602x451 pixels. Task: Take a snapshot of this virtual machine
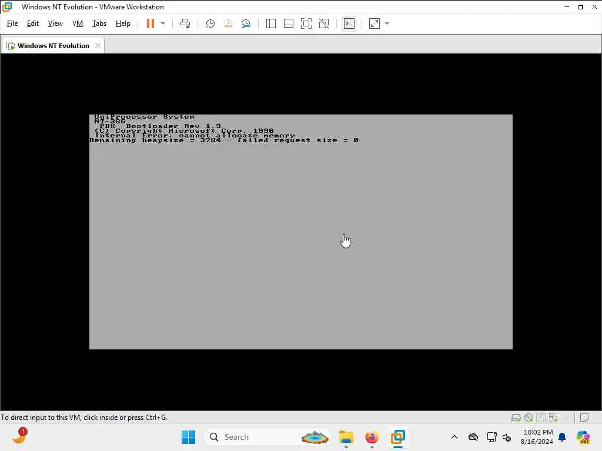tap(210, 23)
